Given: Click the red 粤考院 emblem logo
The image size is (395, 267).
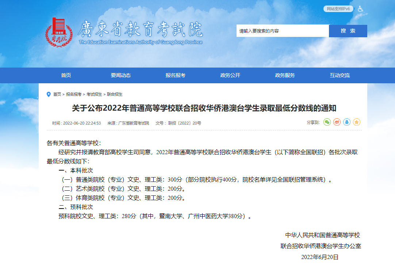Looking at the screenshot, I should pos(59,32).
